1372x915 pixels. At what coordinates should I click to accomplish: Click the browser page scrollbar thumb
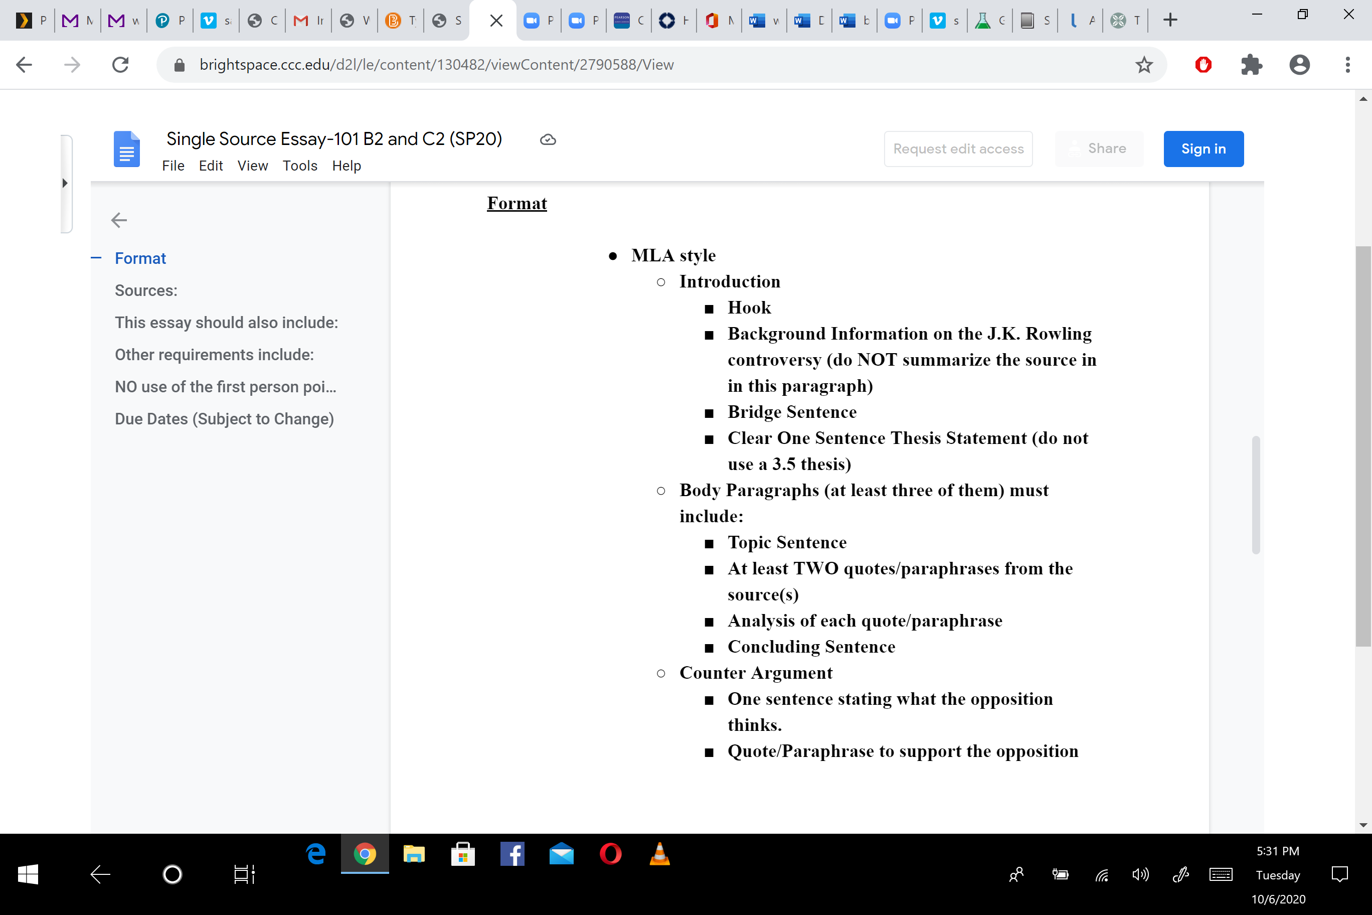pos(1363,446)
